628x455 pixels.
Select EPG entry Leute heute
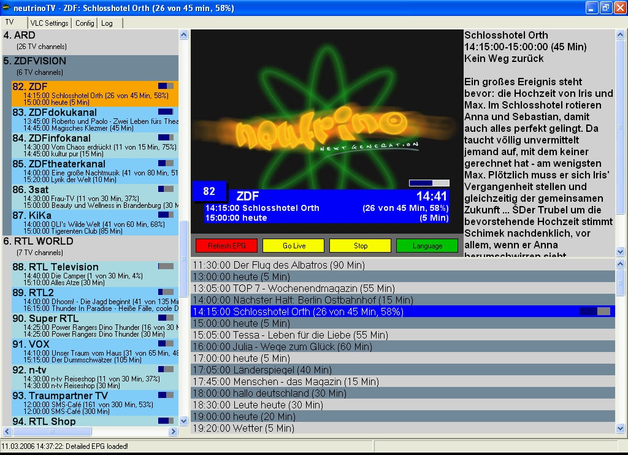(402, 405)
